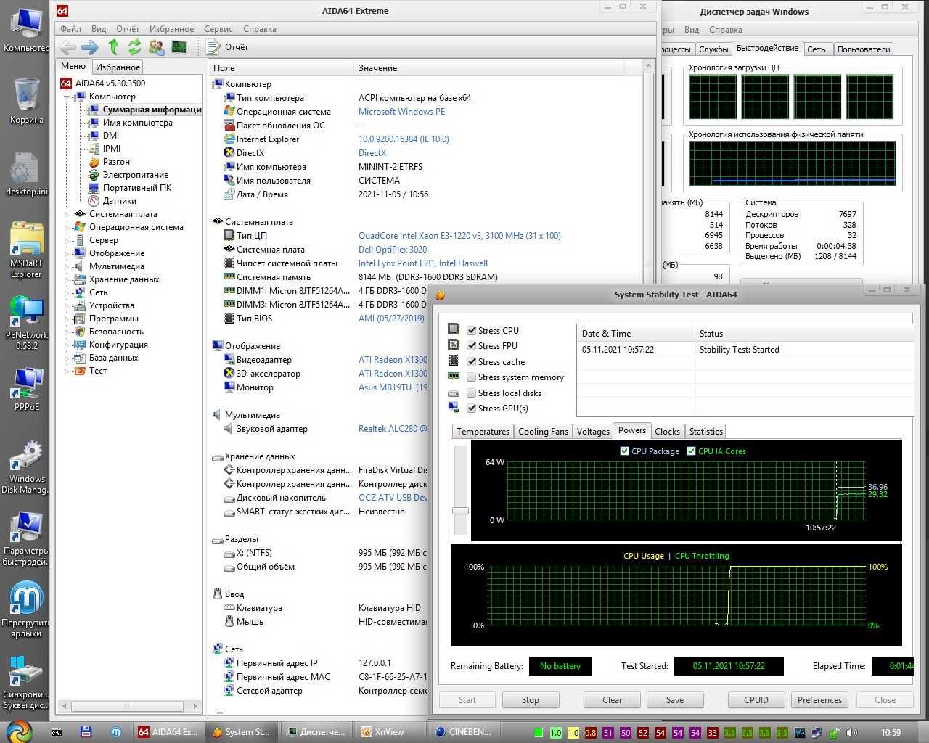The width and height of the screenshot is (929, 743).
Task: Click the CPUID button
Action: pyautogui.click(x=756, y=700)
